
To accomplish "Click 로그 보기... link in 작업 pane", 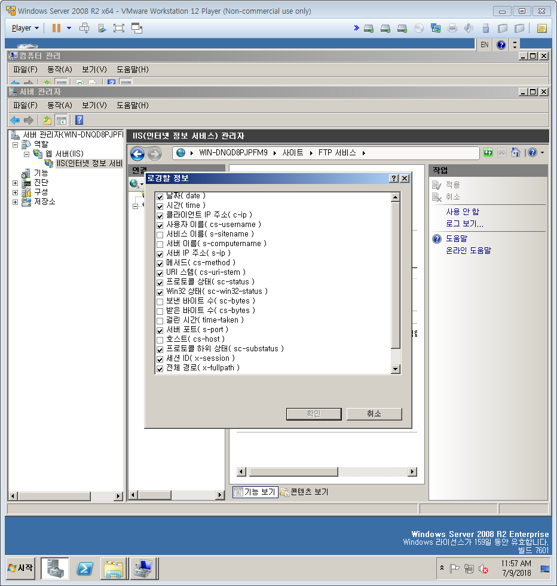I will tap(464, 224).
